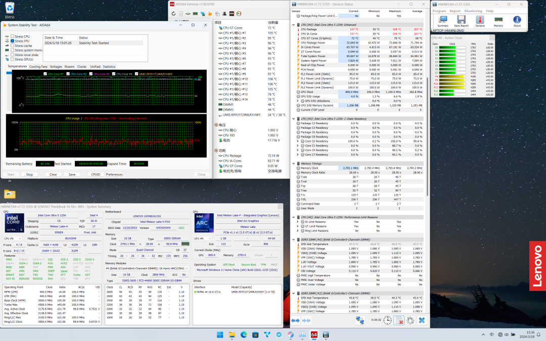The image size is (546, 341).
Task: Switch to the Cooling Fans tab
Action: [x=38, y=67]
